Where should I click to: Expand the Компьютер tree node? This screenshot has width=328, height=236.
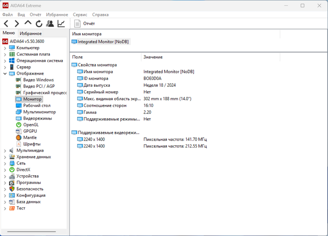pos(5,48)
